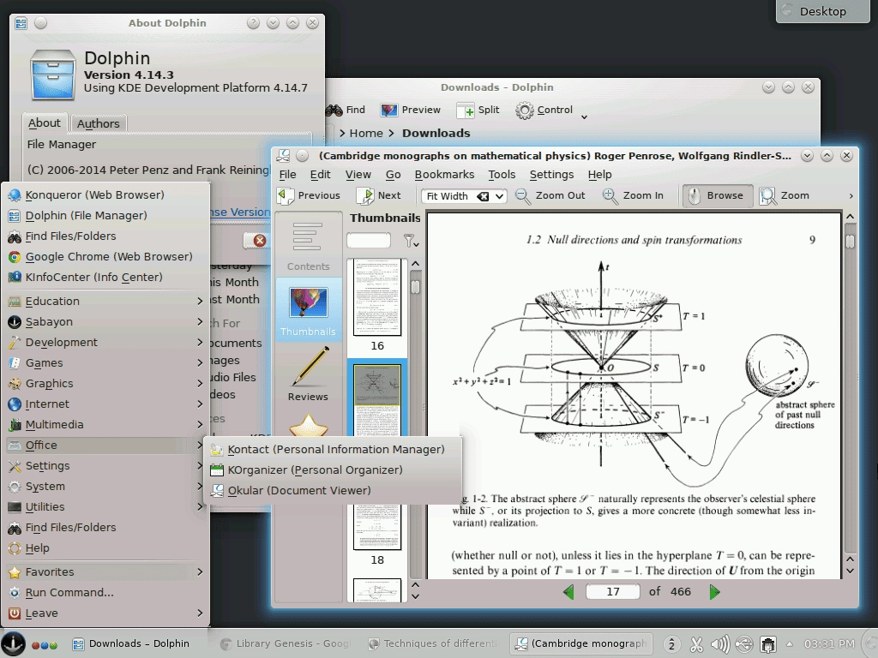
Task: Launch Okular Document Viewer from Office submenu
Action: [x=334, y=491]
